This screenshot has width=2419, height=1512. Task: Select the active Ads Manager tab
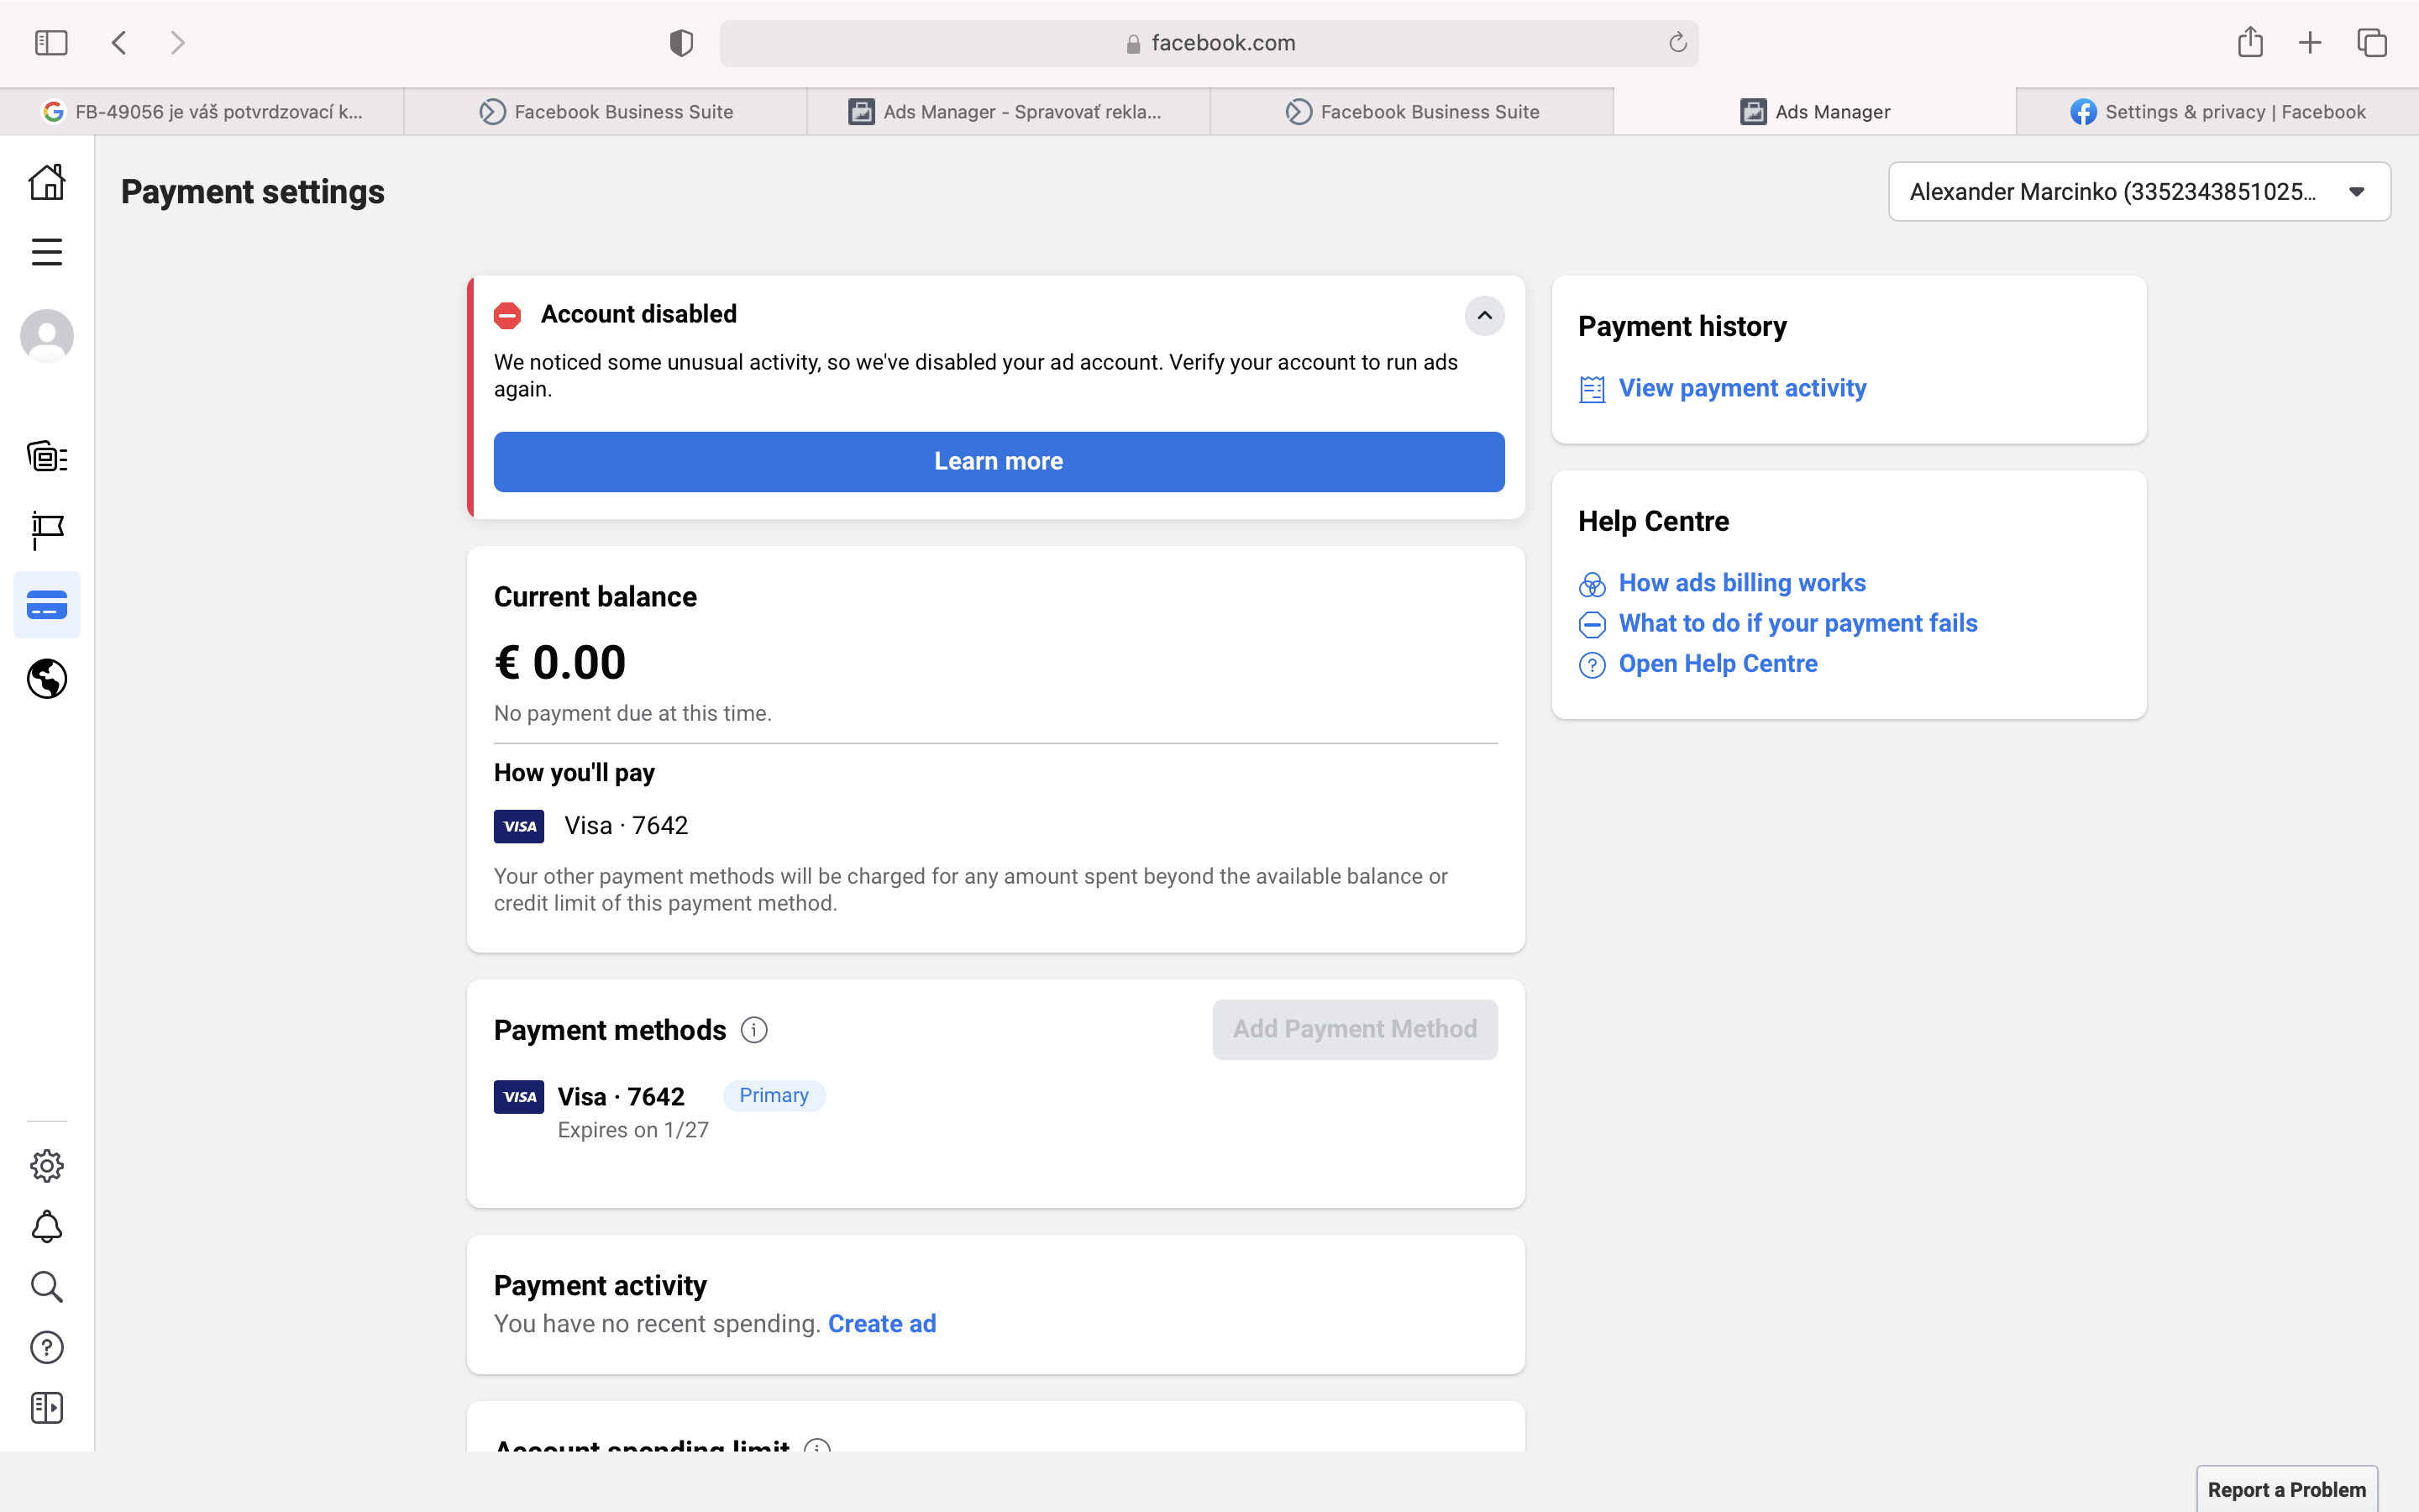tap(1815, 112)
